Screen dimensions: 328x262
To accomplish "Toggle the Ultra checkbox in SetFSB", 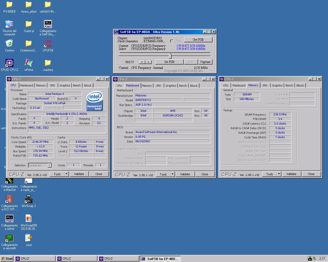I will (172, 41).
